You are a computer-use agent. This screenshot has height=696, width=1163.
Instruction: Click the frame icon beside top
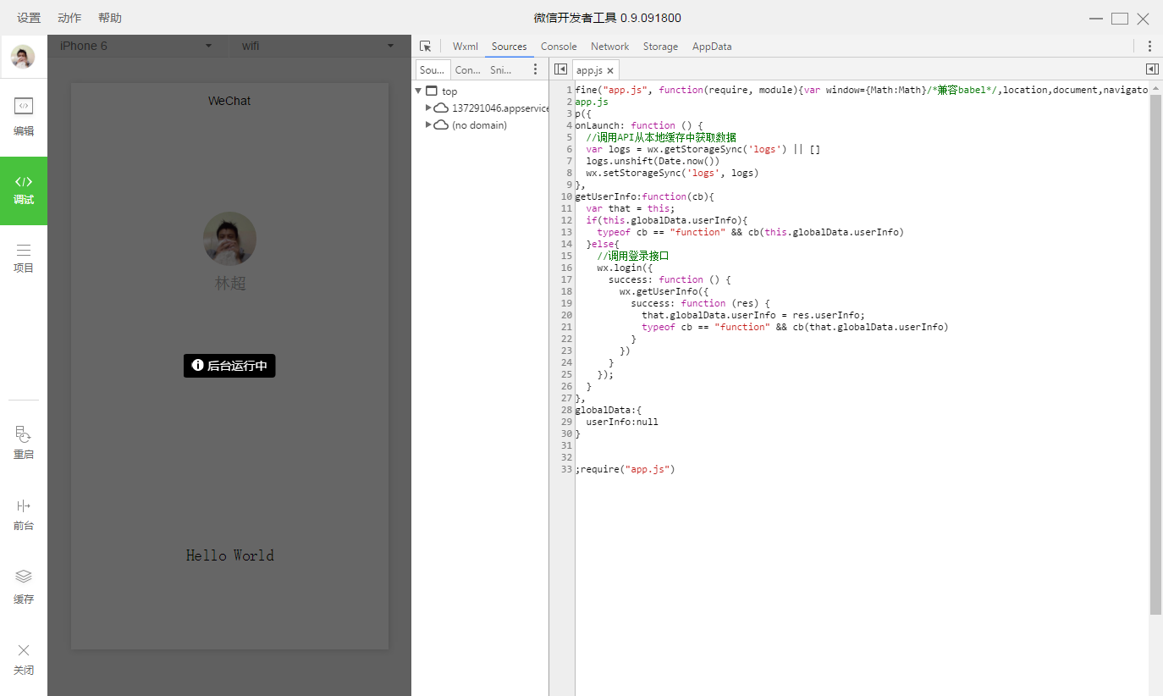pos(432,91)
